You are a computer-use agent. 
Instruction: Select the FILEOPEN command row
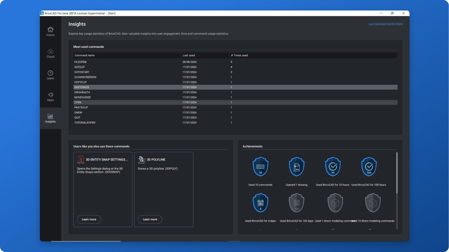click(148, 62)
